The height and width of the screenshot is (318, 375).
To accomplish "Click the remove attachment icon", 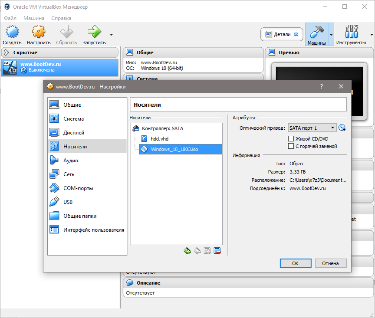I will 217,251.
